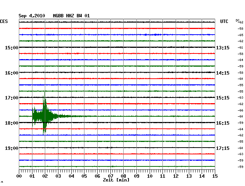The width and height of the screenshot is (245, 186).
Task: Click the UTC column header
Action: [224, 21]
